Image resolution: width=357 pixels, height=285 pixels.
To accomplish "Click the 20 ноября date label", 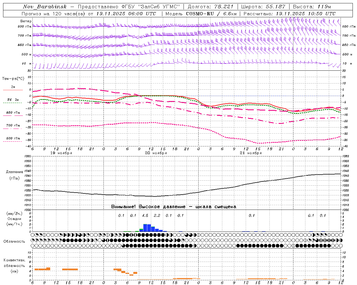I will (156, 153).
